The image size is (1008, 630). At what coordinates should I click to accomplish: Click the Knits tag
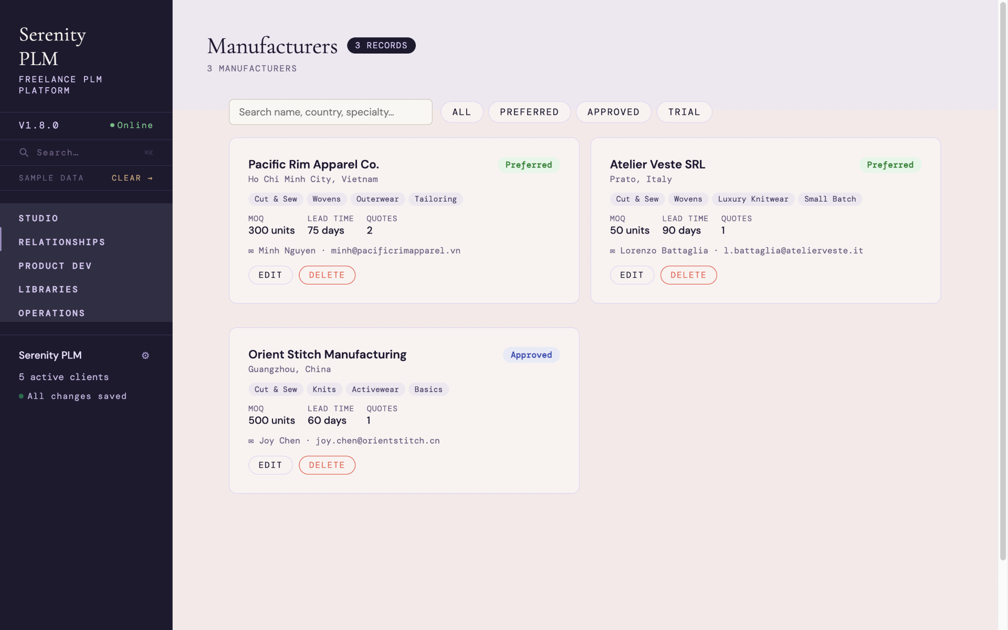[x=324, y=390]
